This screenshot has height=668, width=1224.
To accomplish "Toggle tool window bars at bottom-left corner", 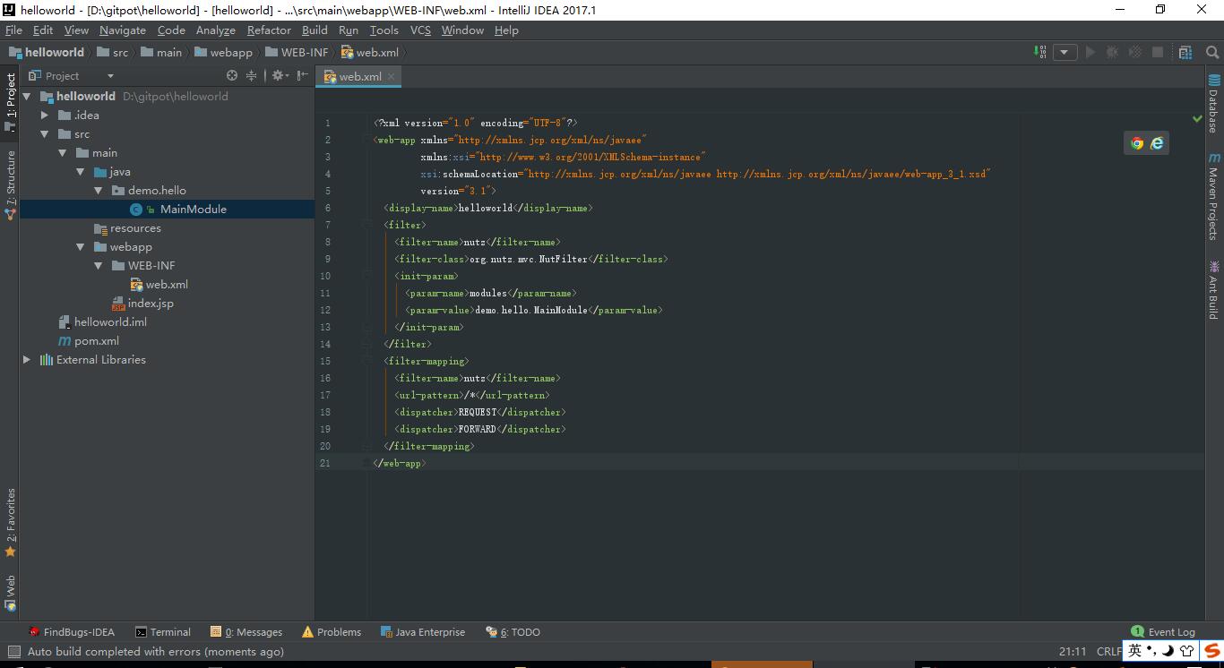I will coord(13,652).
